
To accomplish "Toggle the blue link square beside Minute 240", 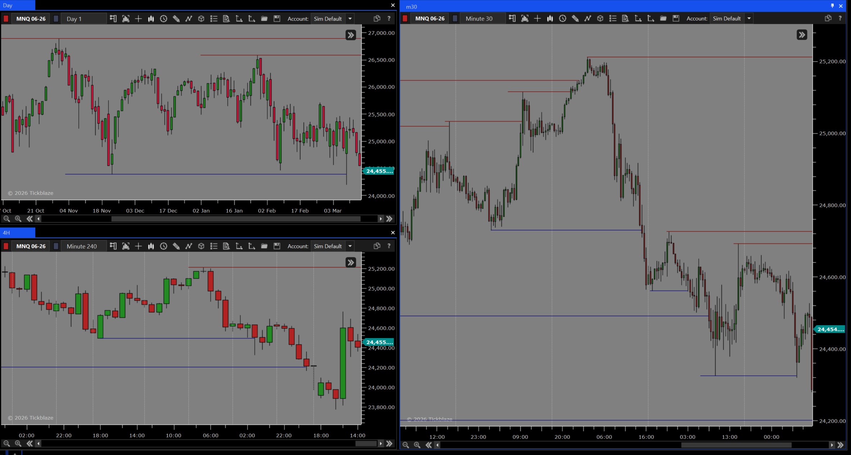I will 56,246.
